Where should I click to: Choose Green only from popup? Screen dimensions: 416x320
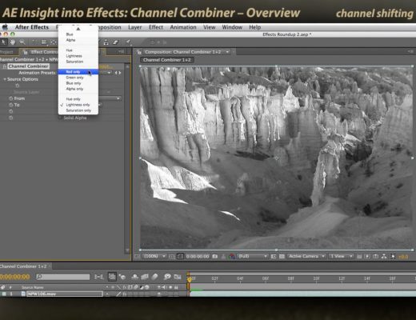tap(78, 78)
